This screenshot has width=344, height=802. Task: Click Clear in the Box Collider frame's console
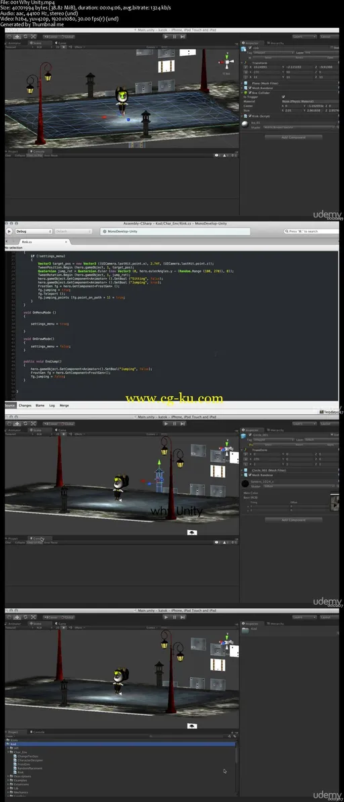pos(9,155)
